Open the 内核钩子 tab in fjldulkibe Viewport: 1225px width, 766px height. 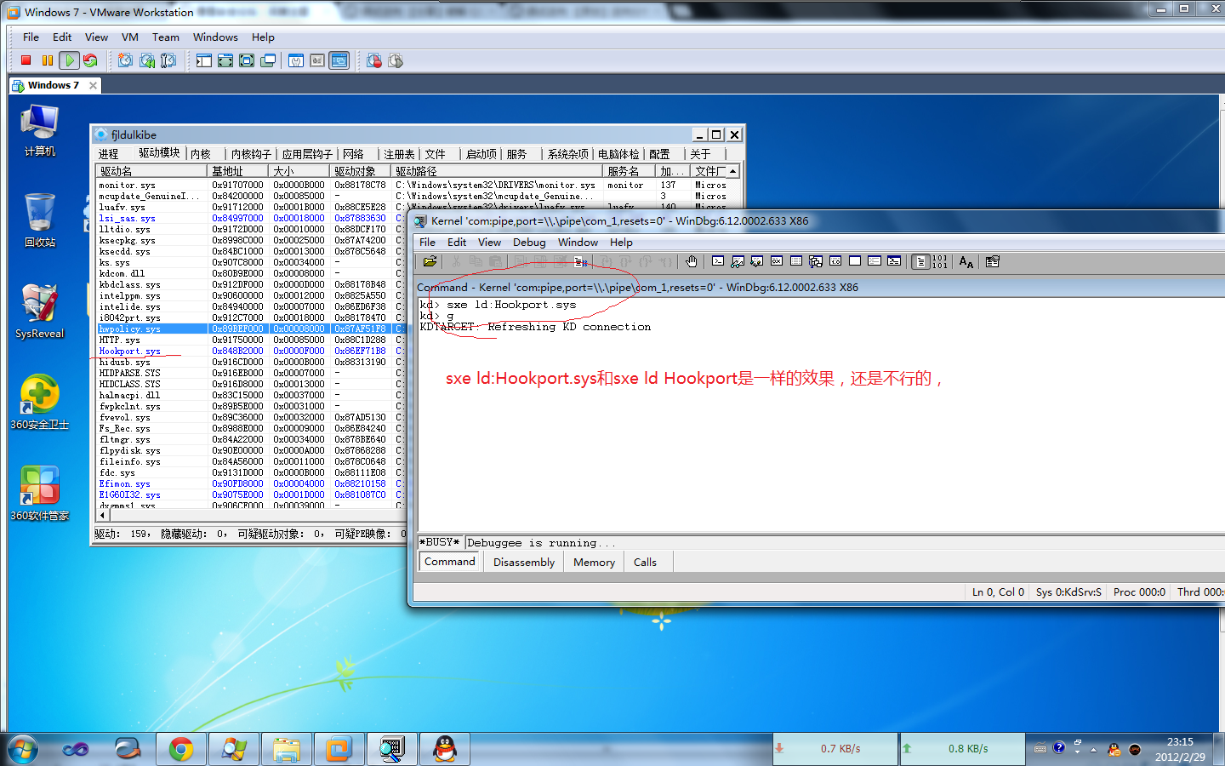[x=251, y=154]
